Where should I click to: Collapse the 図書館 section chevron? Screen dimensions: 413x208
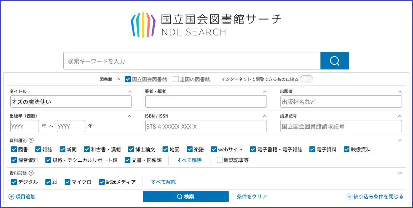(x=118, y=79)
